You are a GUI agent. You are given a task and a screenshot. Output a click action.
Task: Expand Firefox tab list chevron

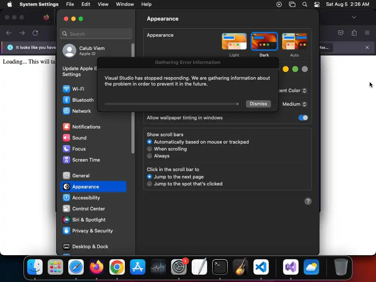pos(354,17)
